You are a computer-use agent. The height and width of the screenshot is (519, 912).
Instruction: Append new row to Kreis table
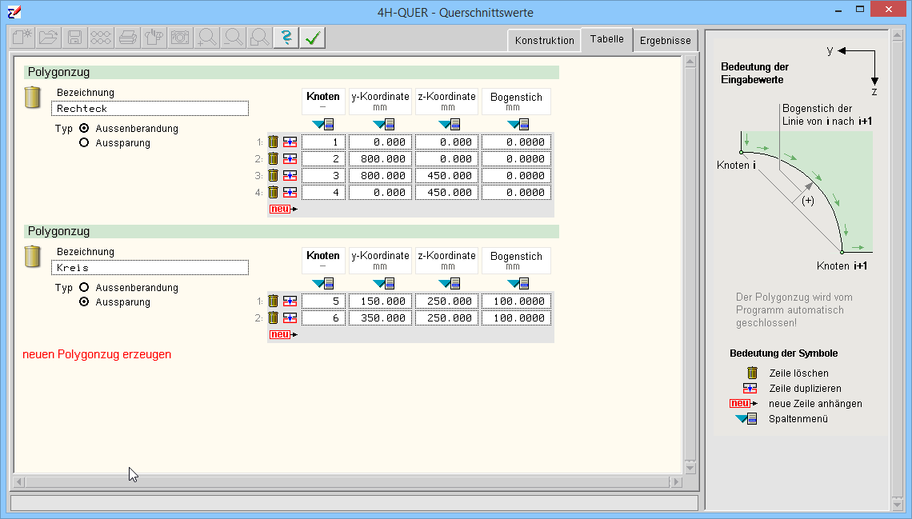pos(282,334)
